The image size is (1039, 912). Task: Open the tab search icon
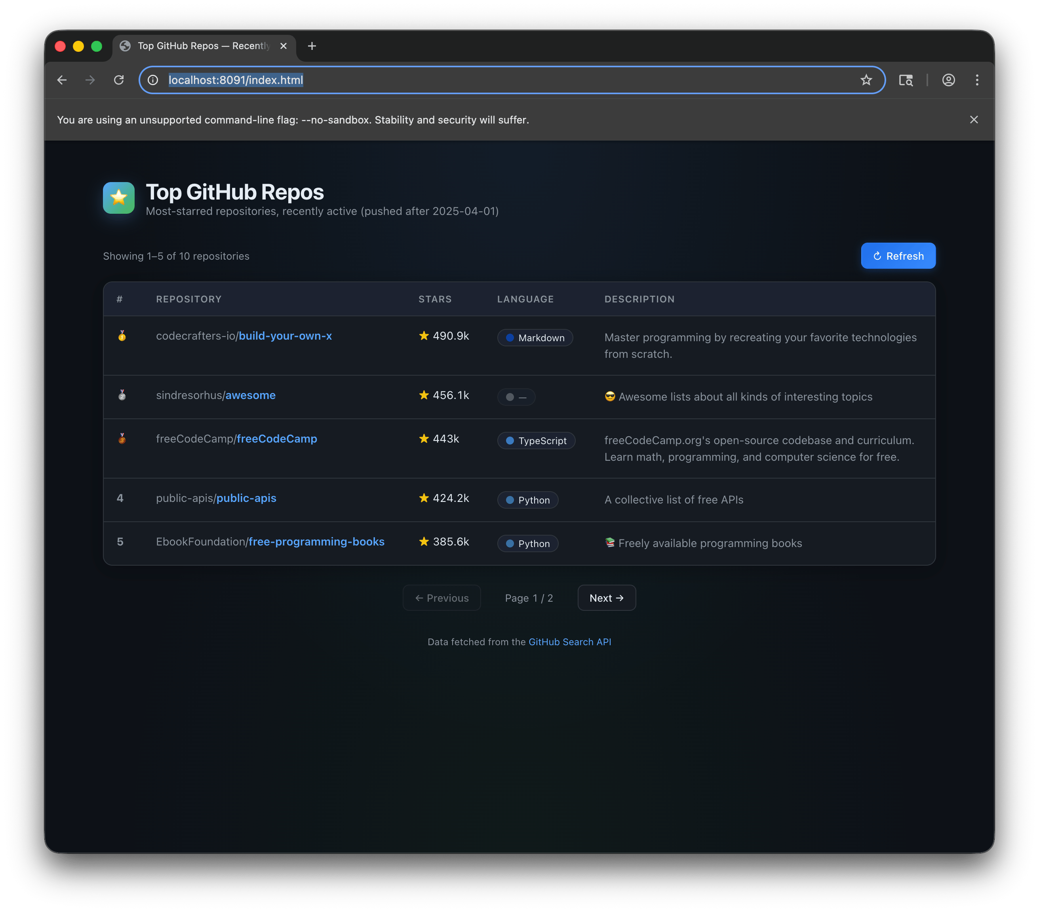906,80
